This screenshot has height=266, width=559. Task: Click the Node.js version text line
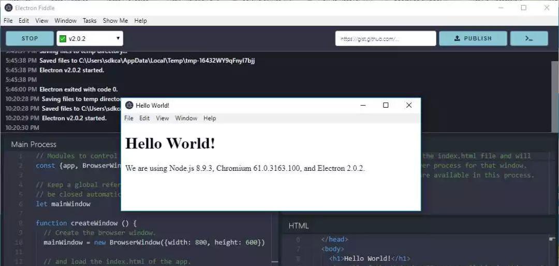[245, 168]
